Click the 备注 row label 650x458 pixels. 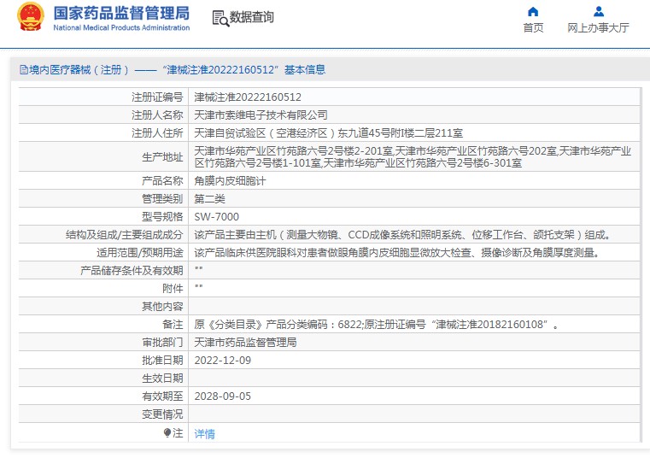[173, 325]
